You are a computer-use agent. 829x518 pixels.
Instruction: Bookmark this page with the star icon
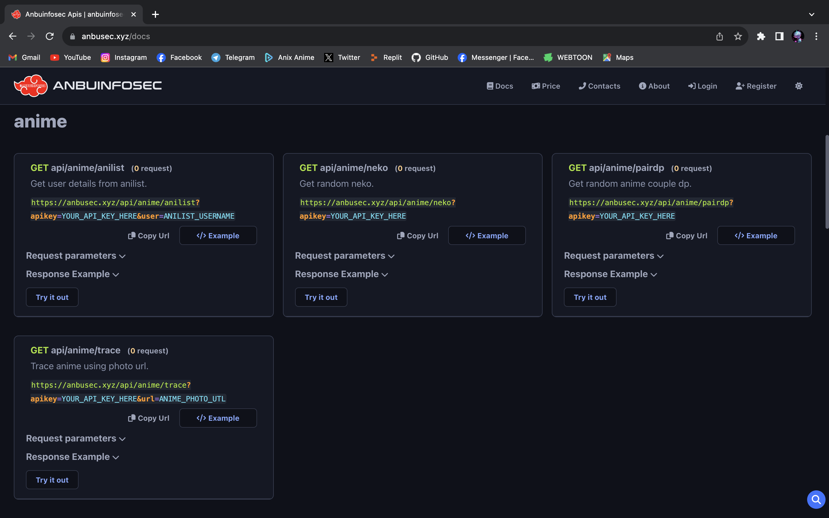(738, 36)
